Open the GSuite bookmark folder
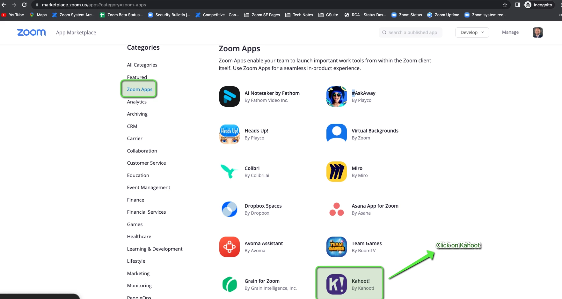The height and width of the screenshot is (299, 562). [328, 15]
